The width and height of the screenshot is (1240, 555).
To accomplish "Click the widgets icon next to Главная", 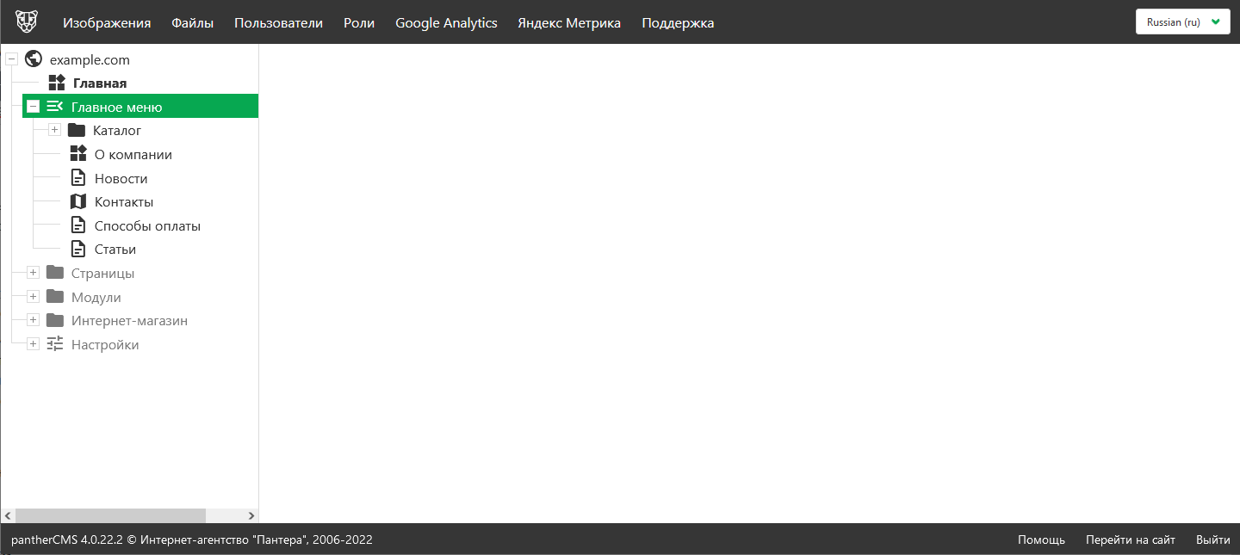I will (57, 83).
